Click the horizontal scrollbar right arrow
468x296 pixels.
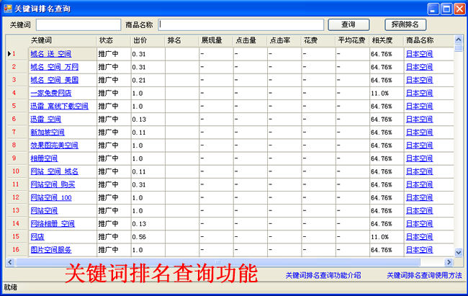click(x=449, y=262)
